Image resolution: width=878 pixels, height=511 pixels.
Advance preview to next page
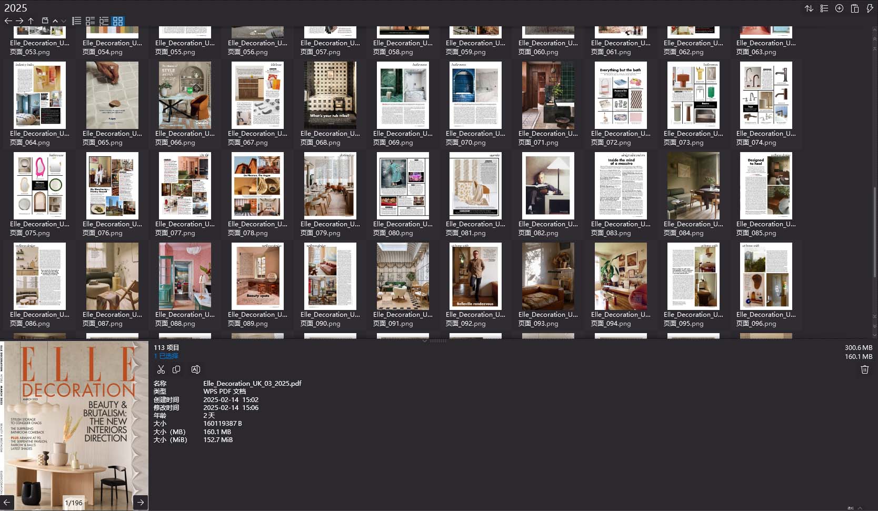140,503
